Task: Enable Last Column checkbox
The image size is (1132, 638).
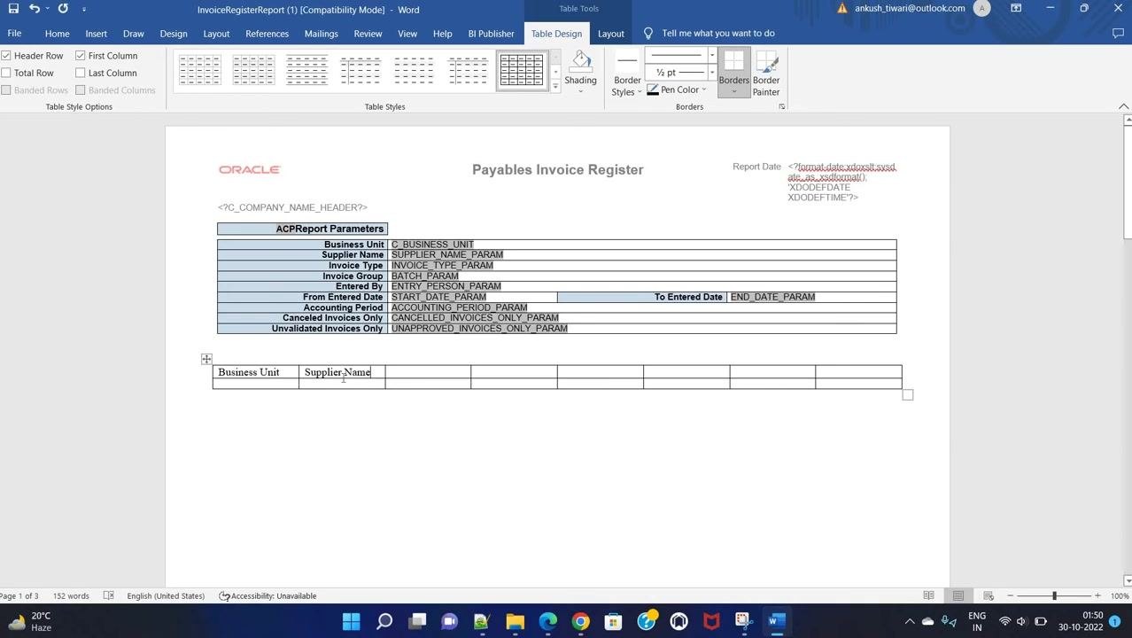Action: tap(81, 73)
